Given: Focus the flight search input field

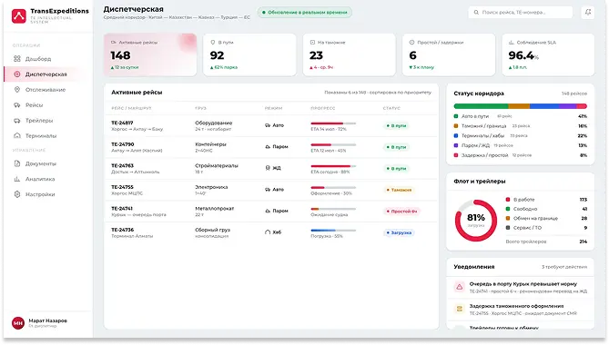Looking at the screenshot, I should pos(521,13).
